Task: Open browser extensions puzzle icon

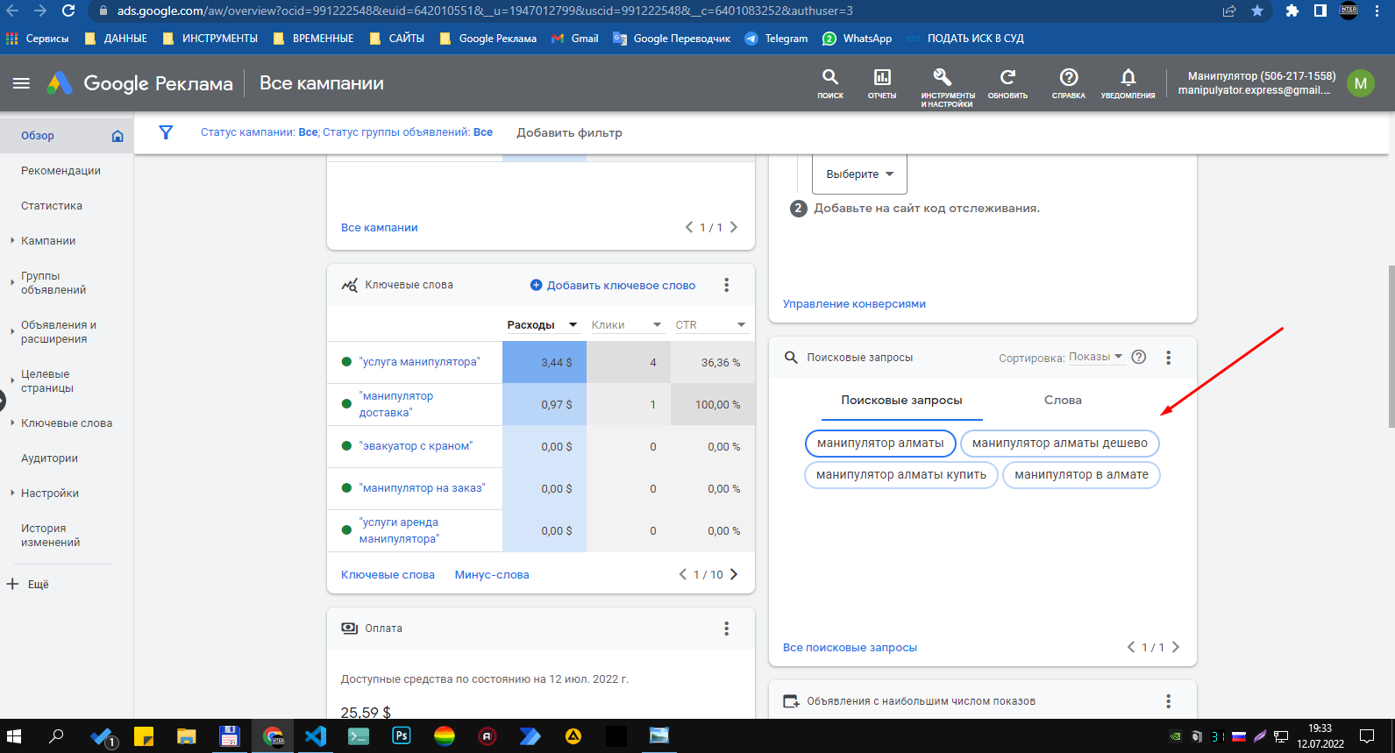Action: 1292,11
